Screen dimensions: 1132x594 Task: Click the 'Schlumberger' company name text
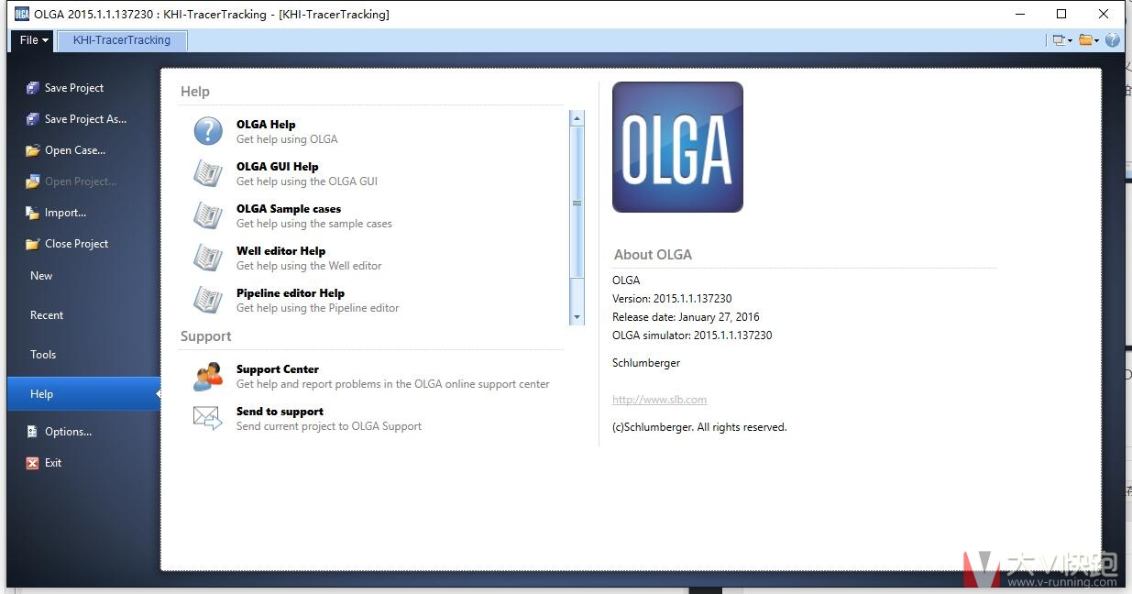[x=646, y=363]
